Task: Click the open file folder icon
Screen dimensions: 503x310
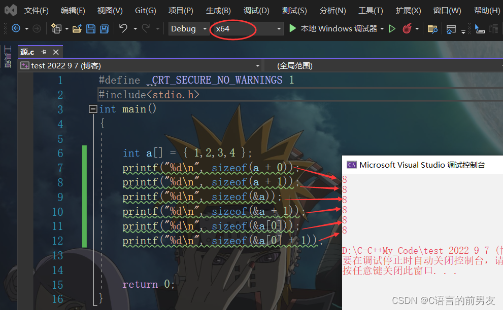Action: tap(77, 29)
